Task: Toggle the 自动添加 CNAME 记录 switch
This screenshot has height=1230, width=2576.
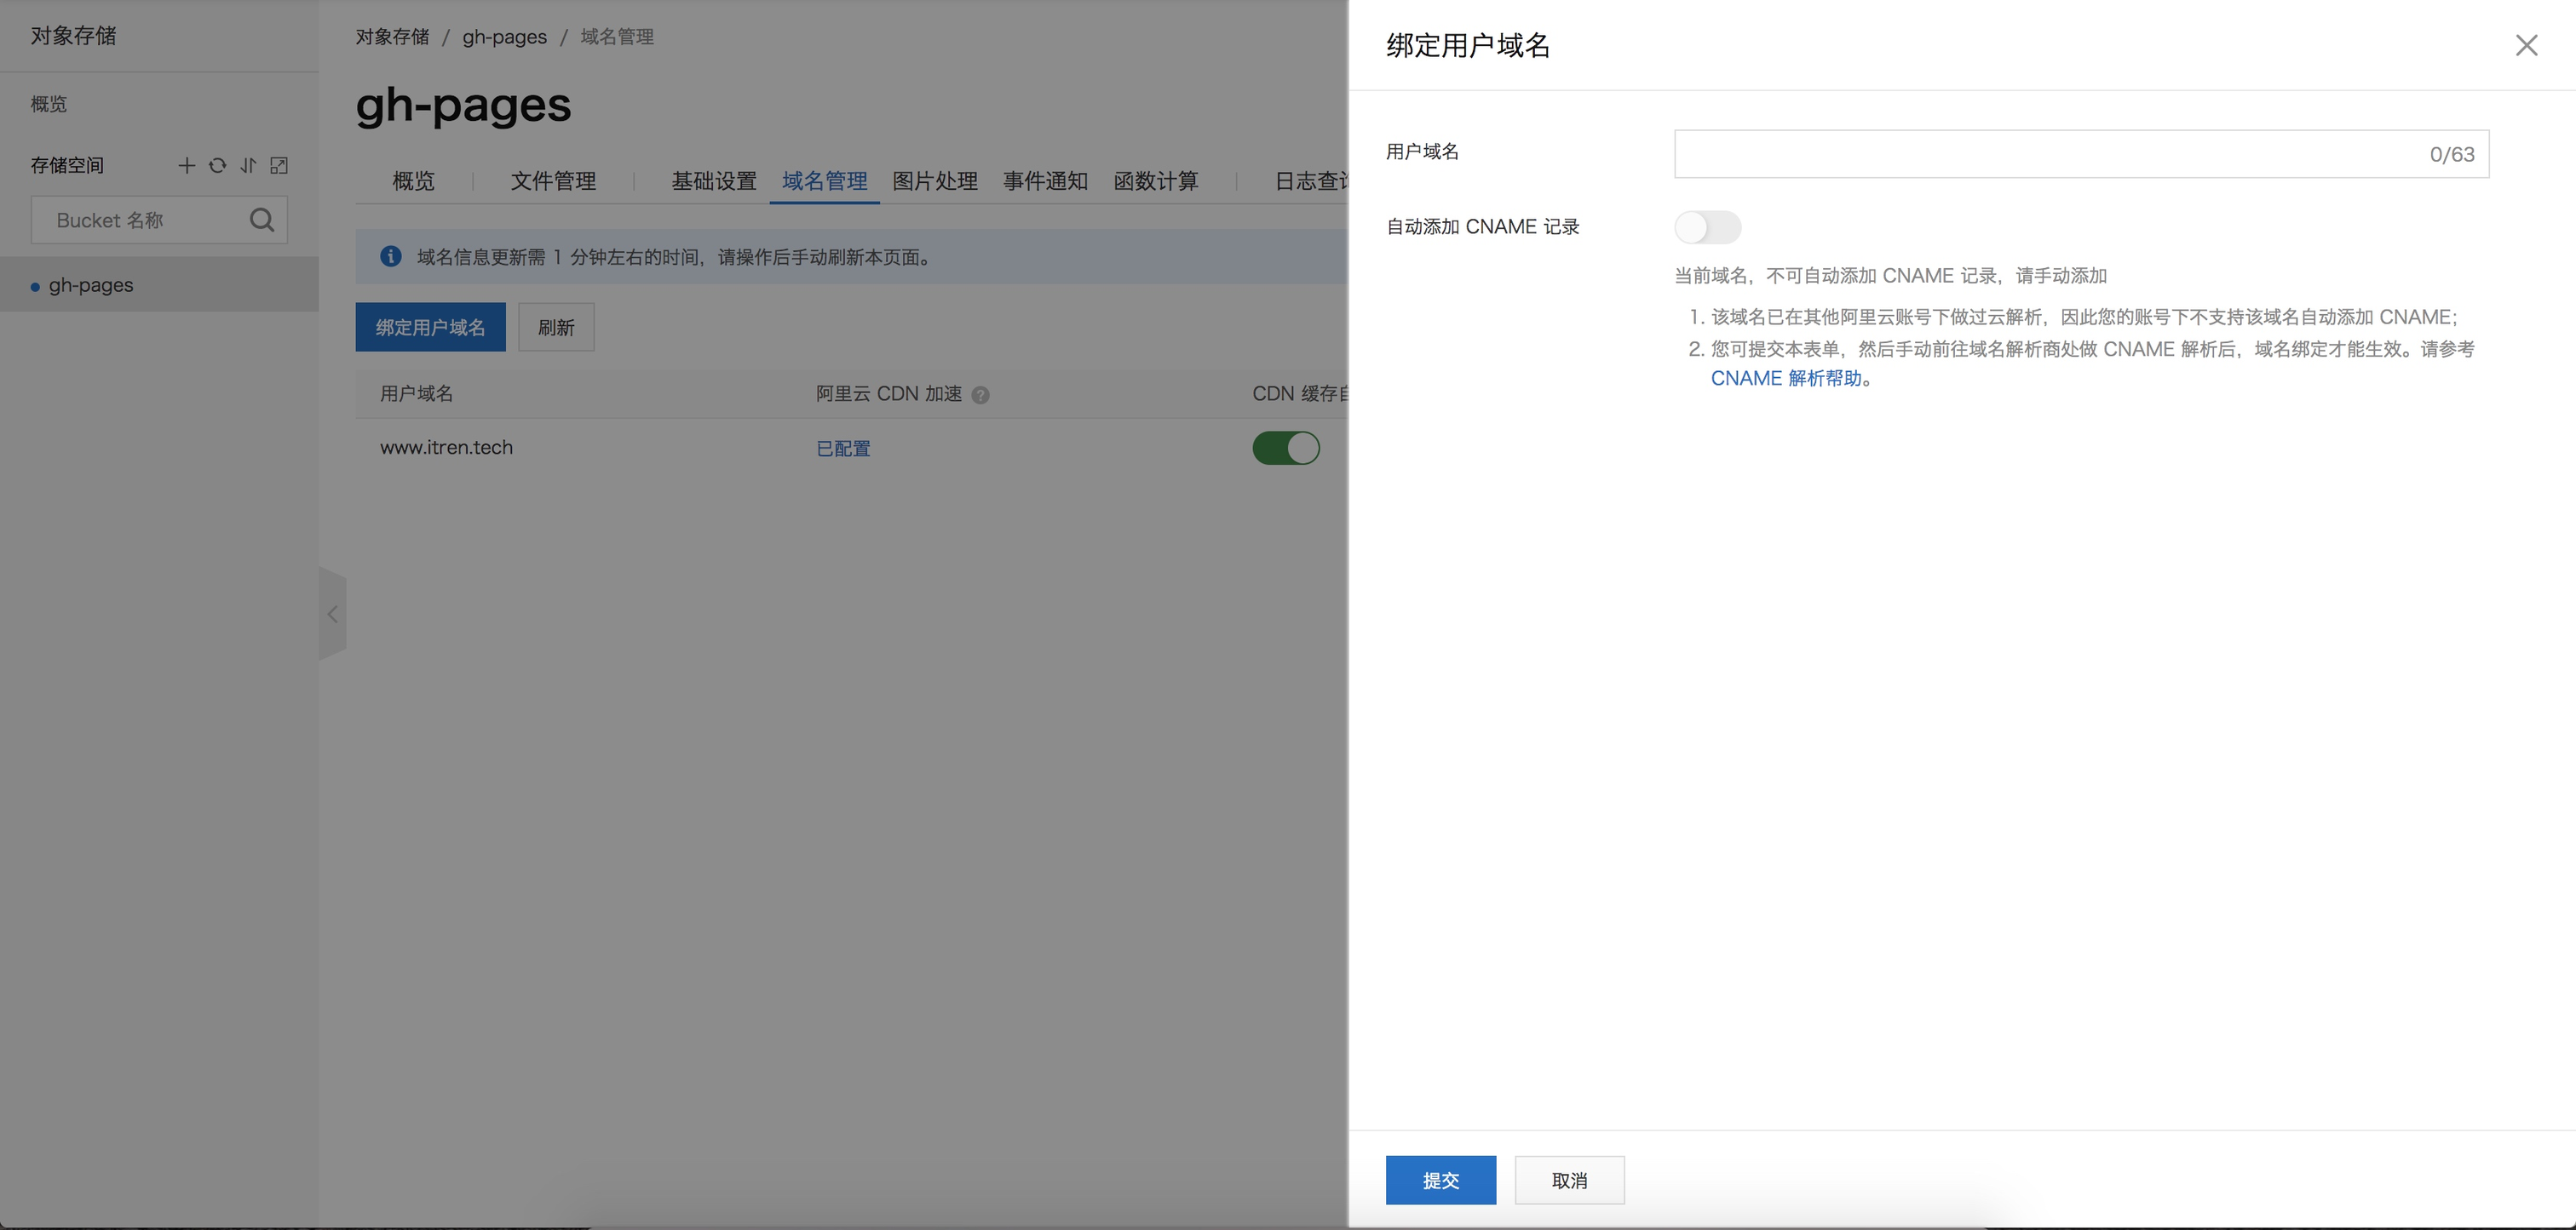Action: pyautogui.click(x=1707, y=226)
